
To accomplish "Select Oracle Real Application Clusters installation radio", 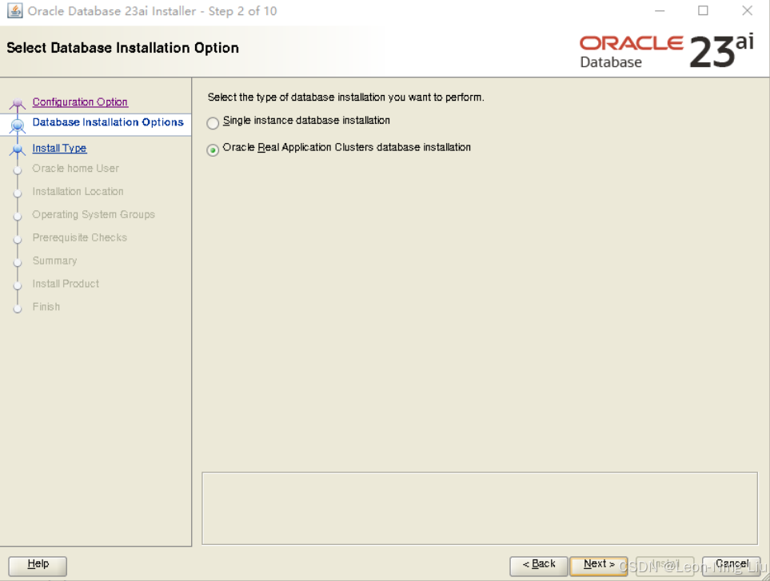I will (x=213, y=149).
